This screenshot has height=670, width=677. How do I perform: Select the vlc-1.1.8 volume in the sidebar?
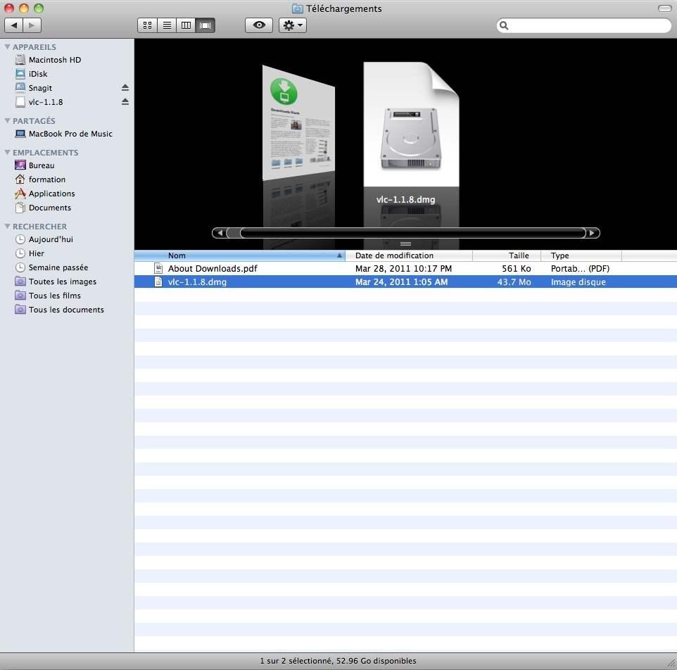click(45, 102)
